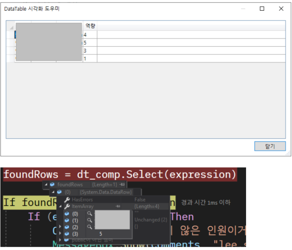Select the foundRows value {Length=1}
Viewport: 292px width, 250px height.
[x=105, y=185]
